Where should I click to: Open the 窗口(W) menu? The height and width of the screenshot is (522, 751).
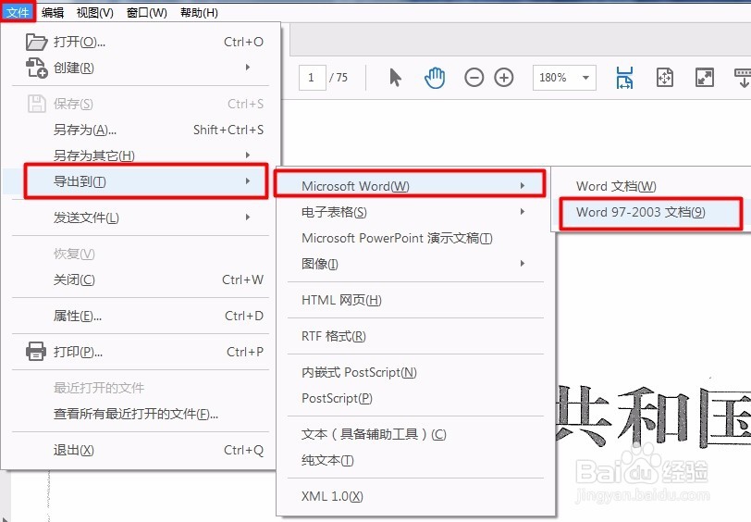pos(146,12)
